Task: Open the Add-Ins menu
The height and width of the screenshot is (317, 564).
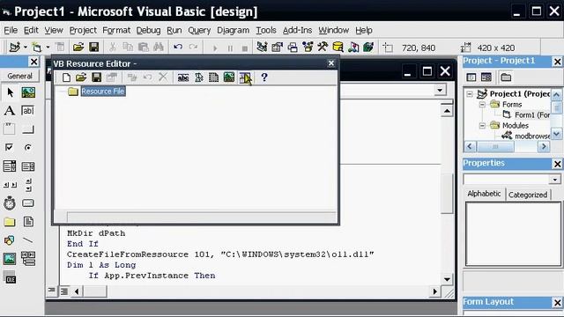Action: click(297, 30)
